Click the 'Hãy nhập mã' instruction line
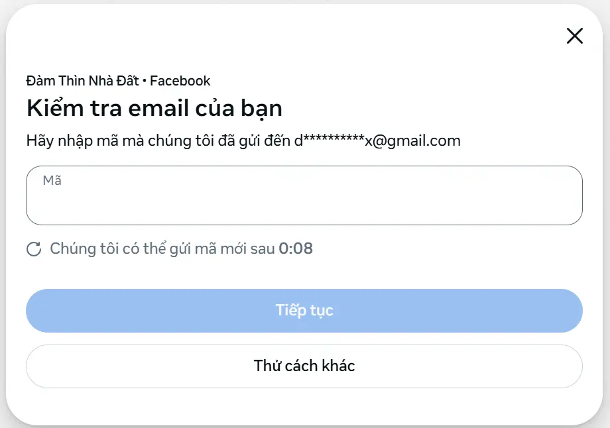Viewport: 610px width, 428px height. coord(243,140)
